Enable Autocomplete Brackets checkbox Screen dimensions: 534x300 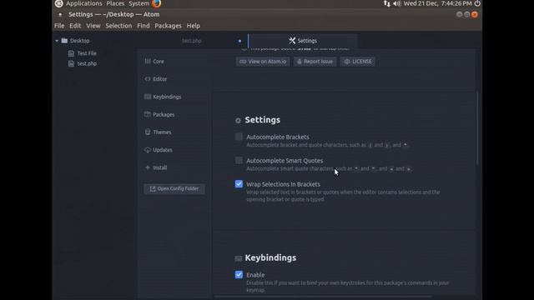[239, 137]
